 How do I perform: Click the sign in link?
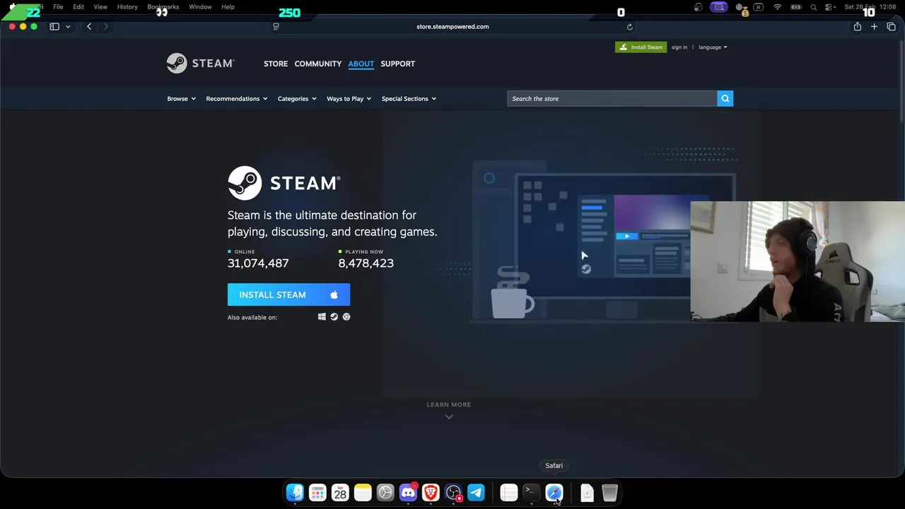[x=679, y=47]
